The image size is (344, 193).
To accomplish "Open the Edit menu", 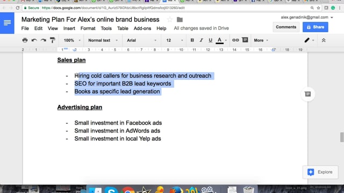I will point(38,28).
